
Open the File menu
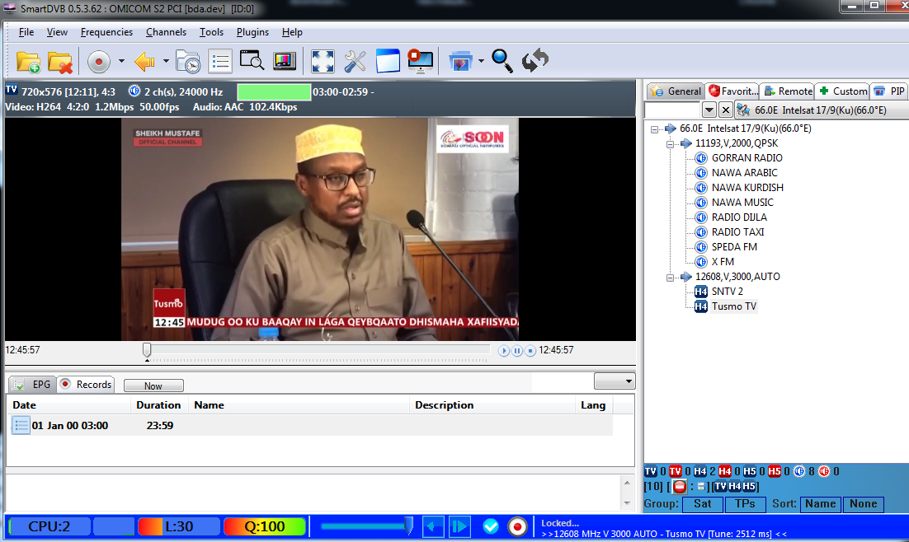(26, 32)
